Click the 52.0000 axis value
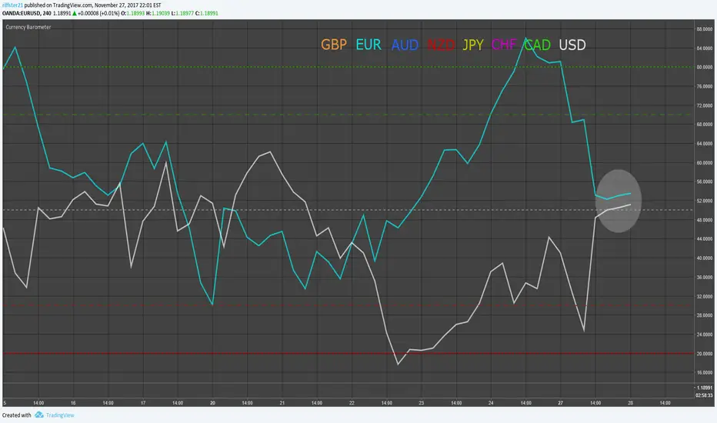 (704, 201)
